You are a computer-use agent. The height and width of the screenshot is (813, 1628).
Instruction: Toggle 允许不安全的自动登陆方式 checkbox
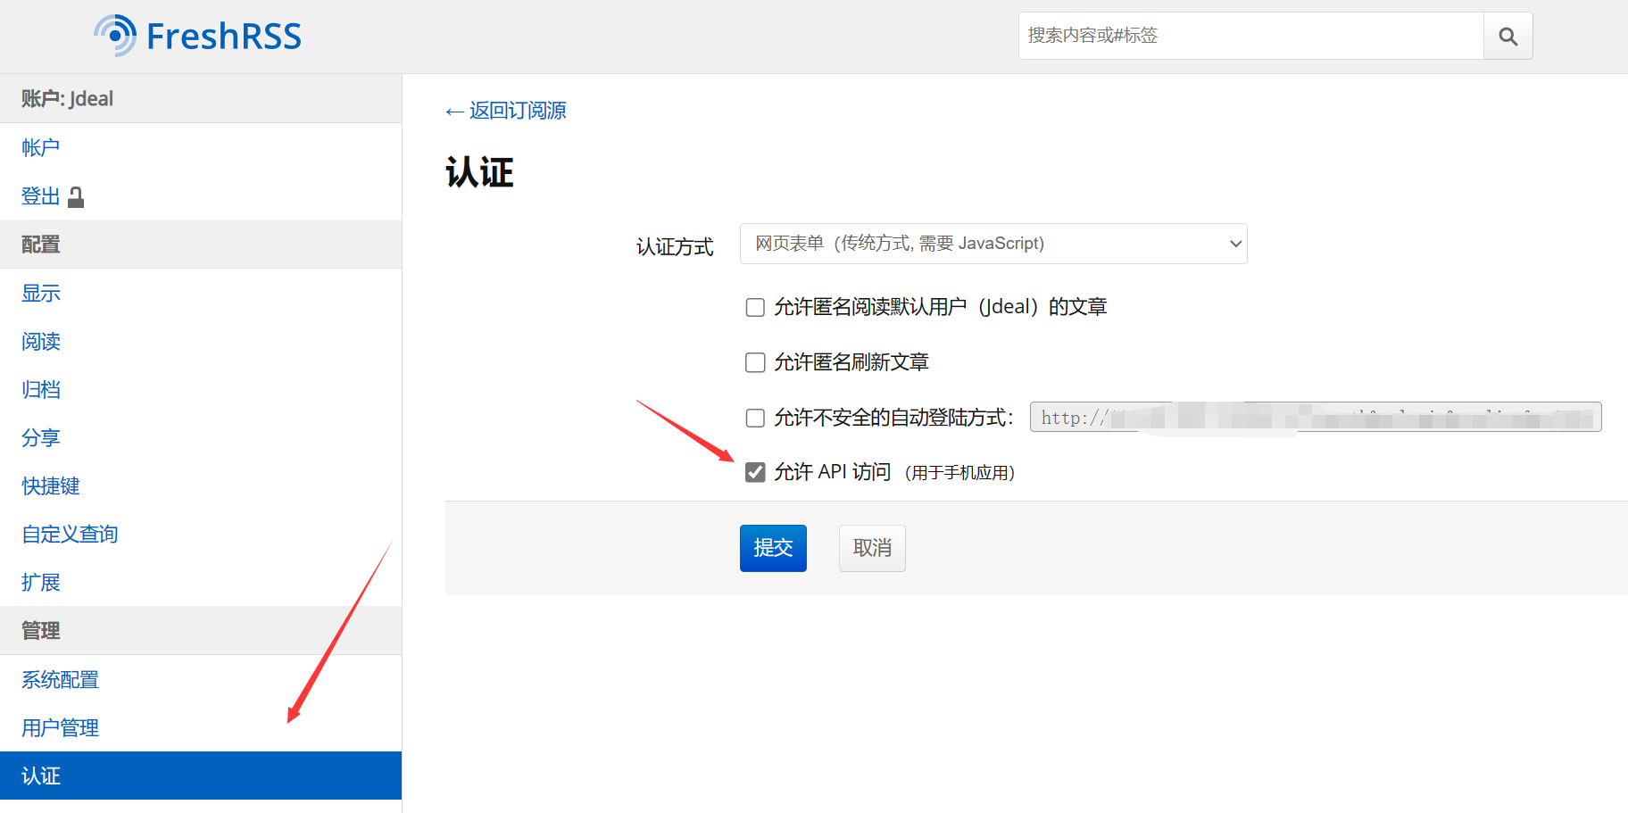click(x=755, y=418)
